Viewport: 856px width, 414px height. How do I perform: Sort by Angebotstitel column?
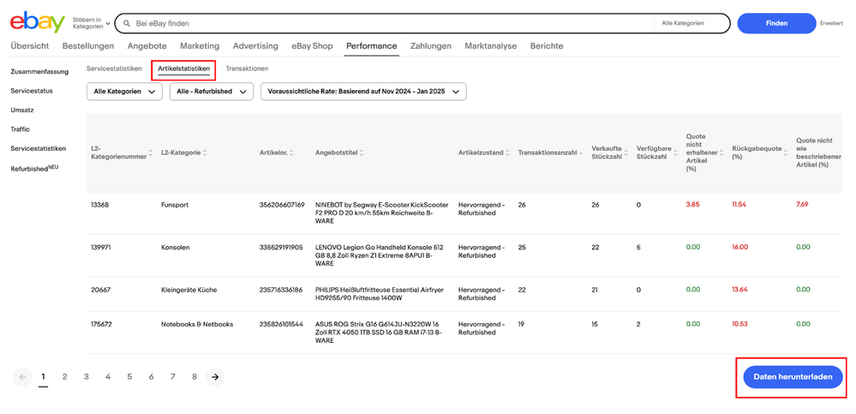339,153
